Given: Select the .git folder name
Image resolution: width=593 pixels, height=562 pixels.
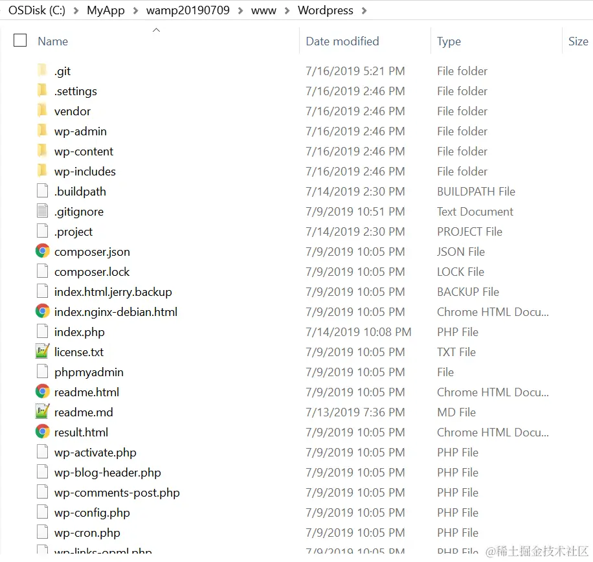Looking at the screenshot, I should tap(62, 71).
